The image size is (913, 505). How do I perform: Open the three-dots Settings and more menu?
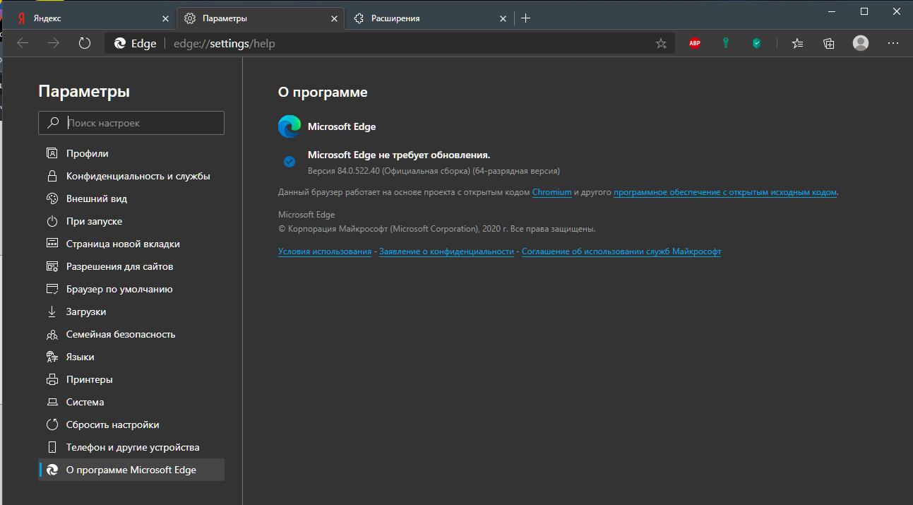coord(893,43)
